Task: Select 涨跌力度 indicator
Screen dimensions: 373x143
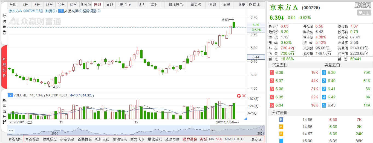Action: 172,139
